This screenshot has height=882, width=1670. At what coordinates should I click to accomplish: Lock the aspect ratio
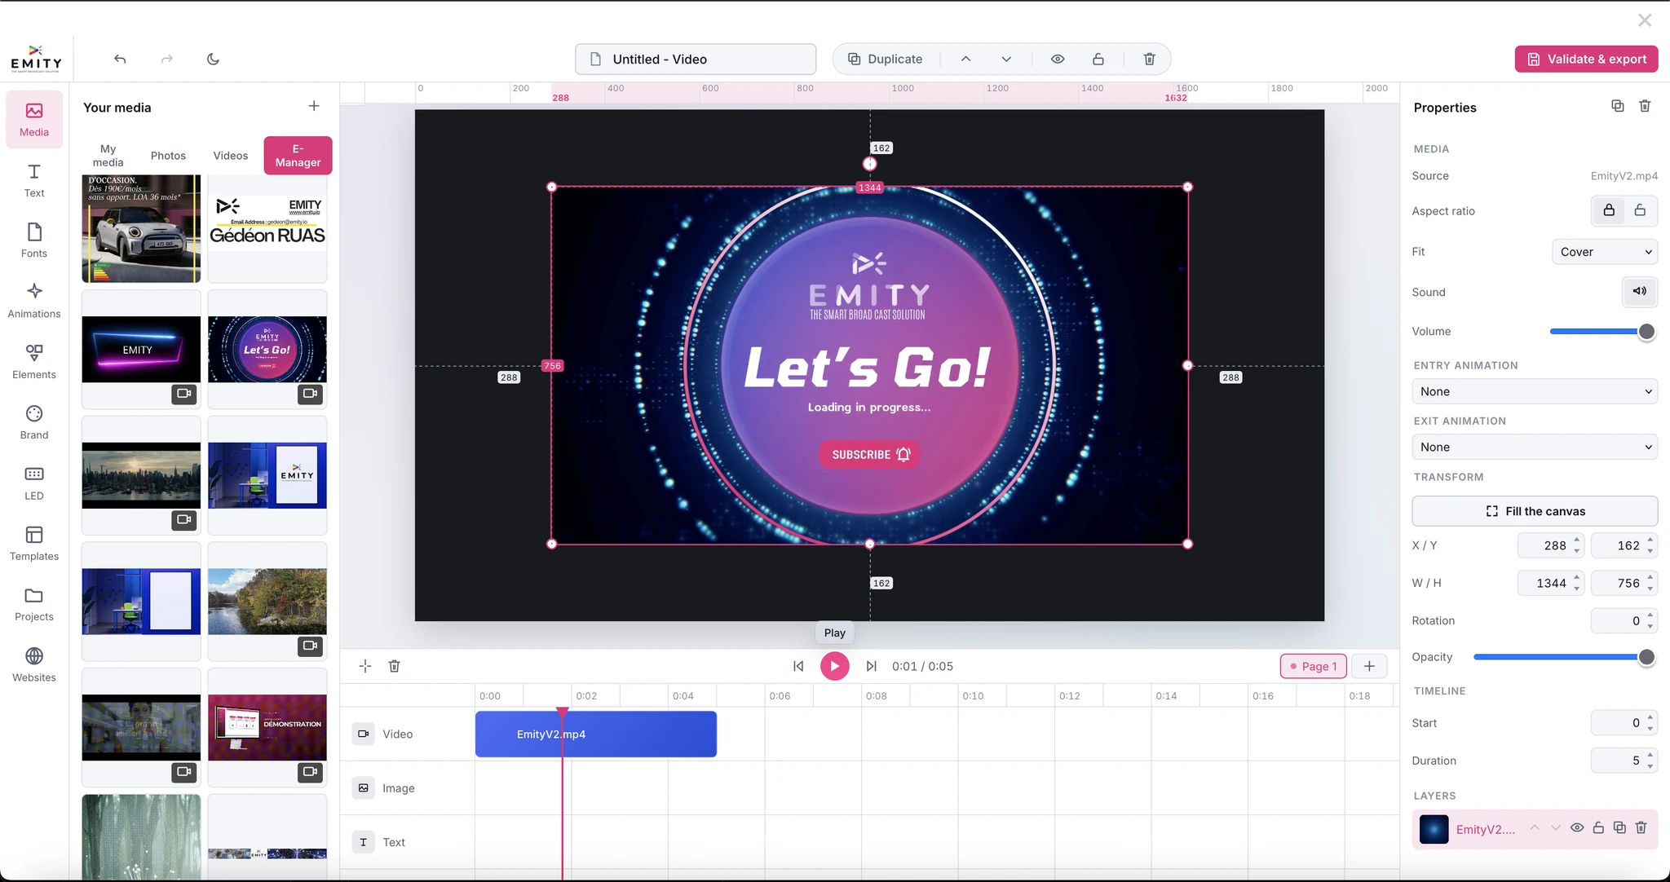[x=1609, y=210]
